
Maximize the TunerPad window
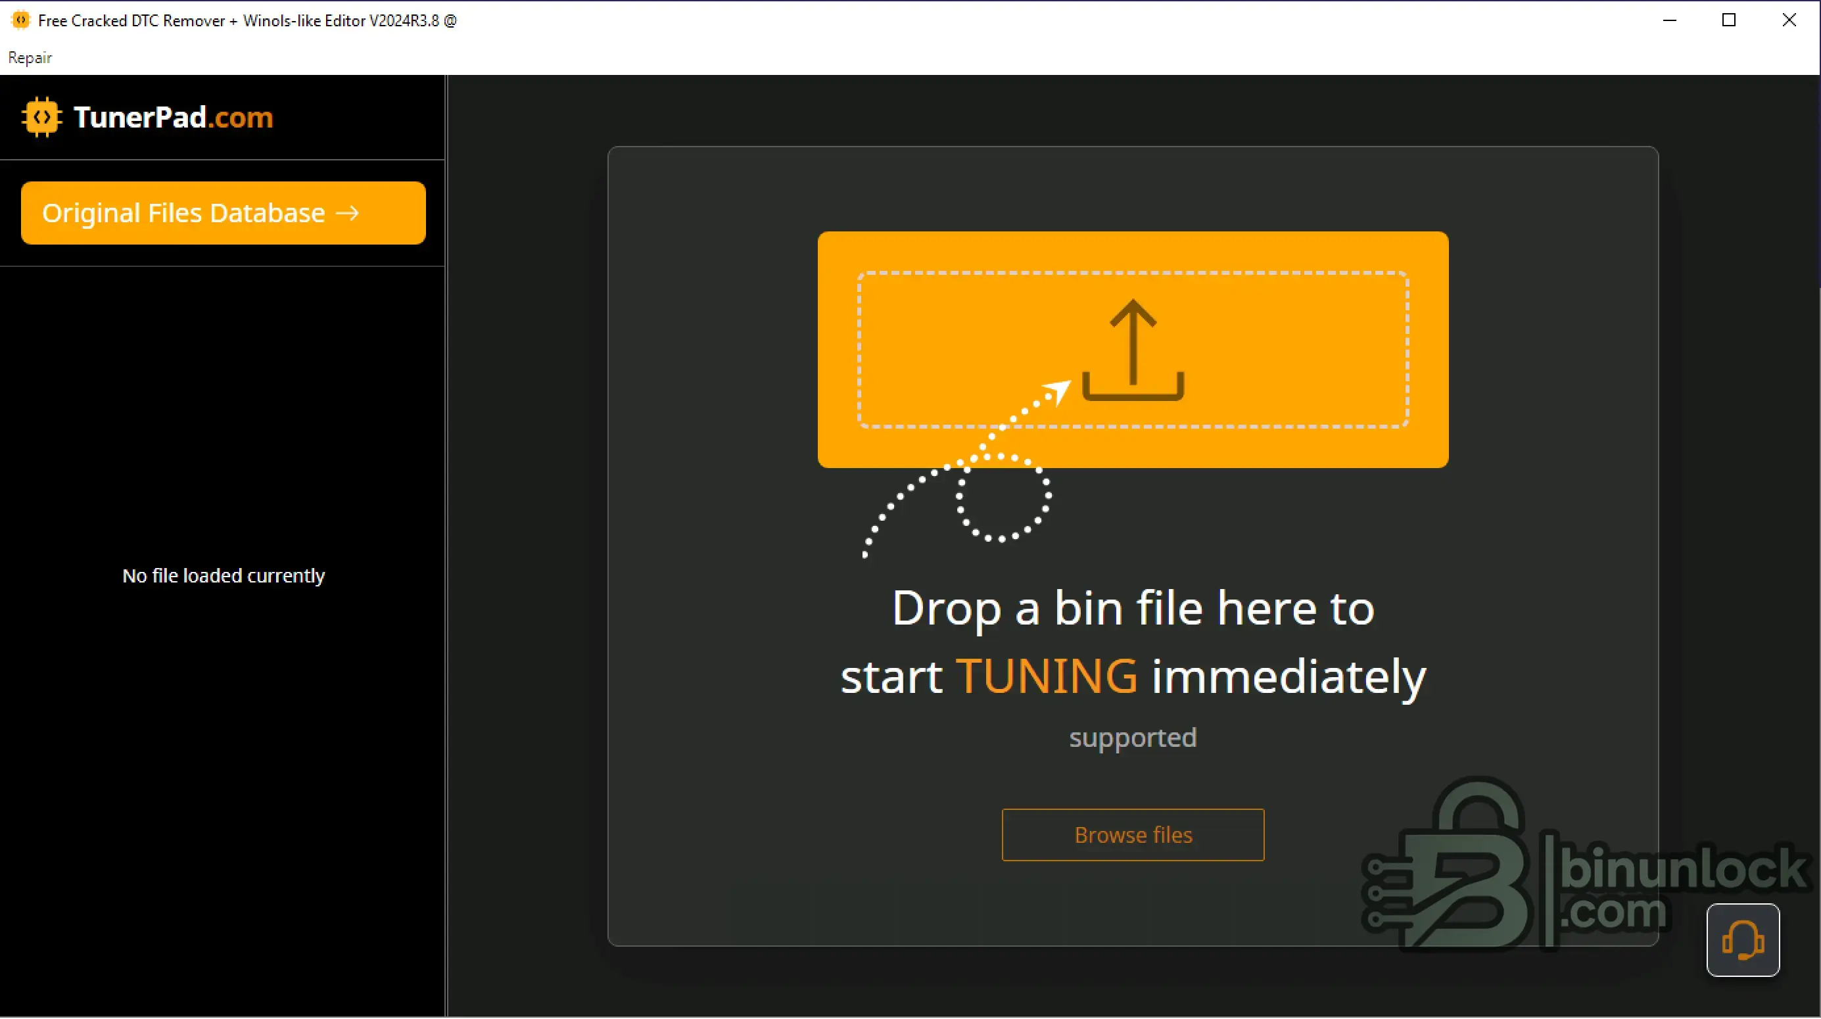(1729, 20)
